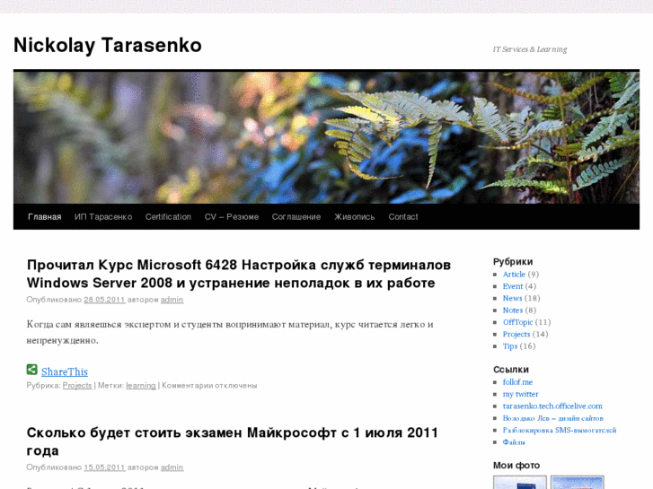This screenshot has width=653, height=489.
Task: Open the Article category in Рубрики
Action: click(514, 275)
